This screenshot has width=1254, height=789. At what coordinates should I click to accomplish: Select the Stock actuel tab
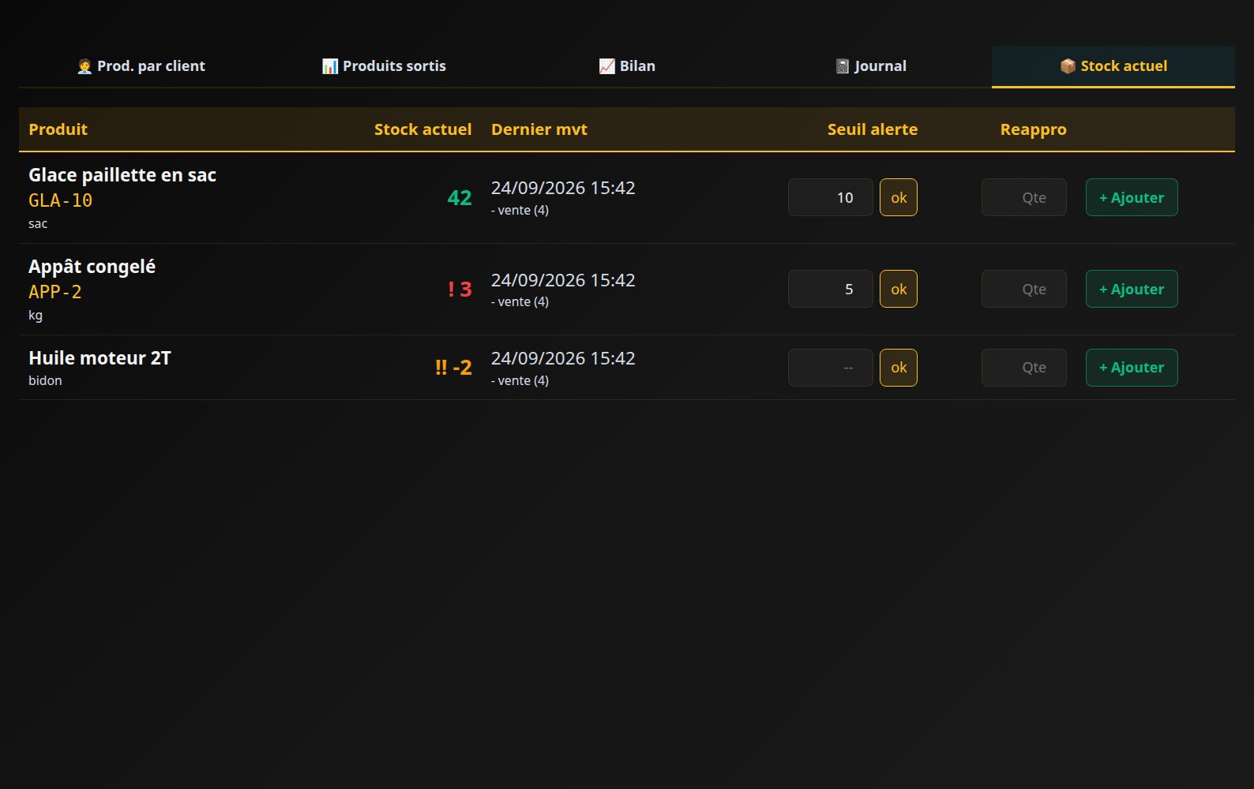click(x=1113, y=66)
